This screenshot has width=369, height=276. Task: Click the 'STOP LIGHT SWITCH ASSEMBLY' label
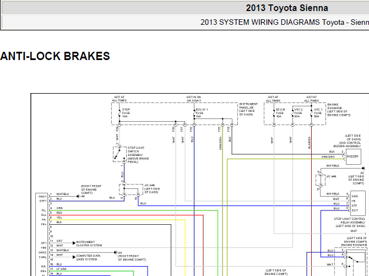(136, 151)
